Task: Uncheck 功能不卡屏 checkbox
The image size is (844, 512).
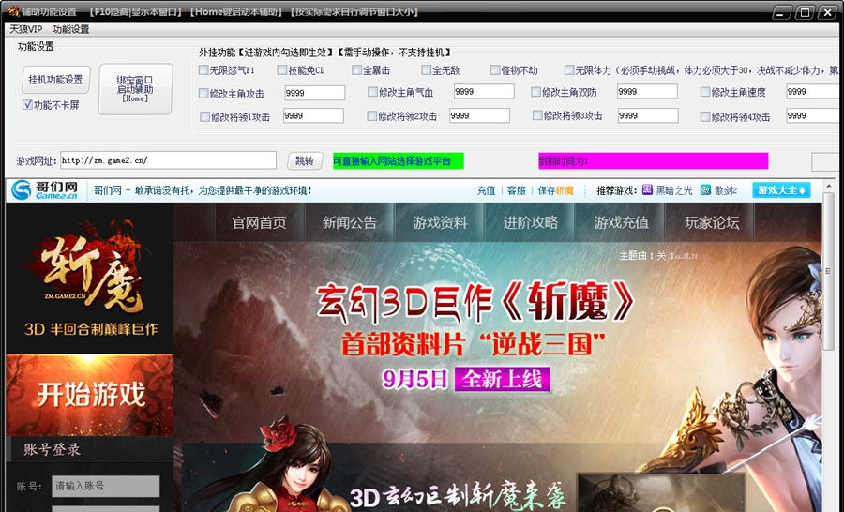Action: (27, 104)
